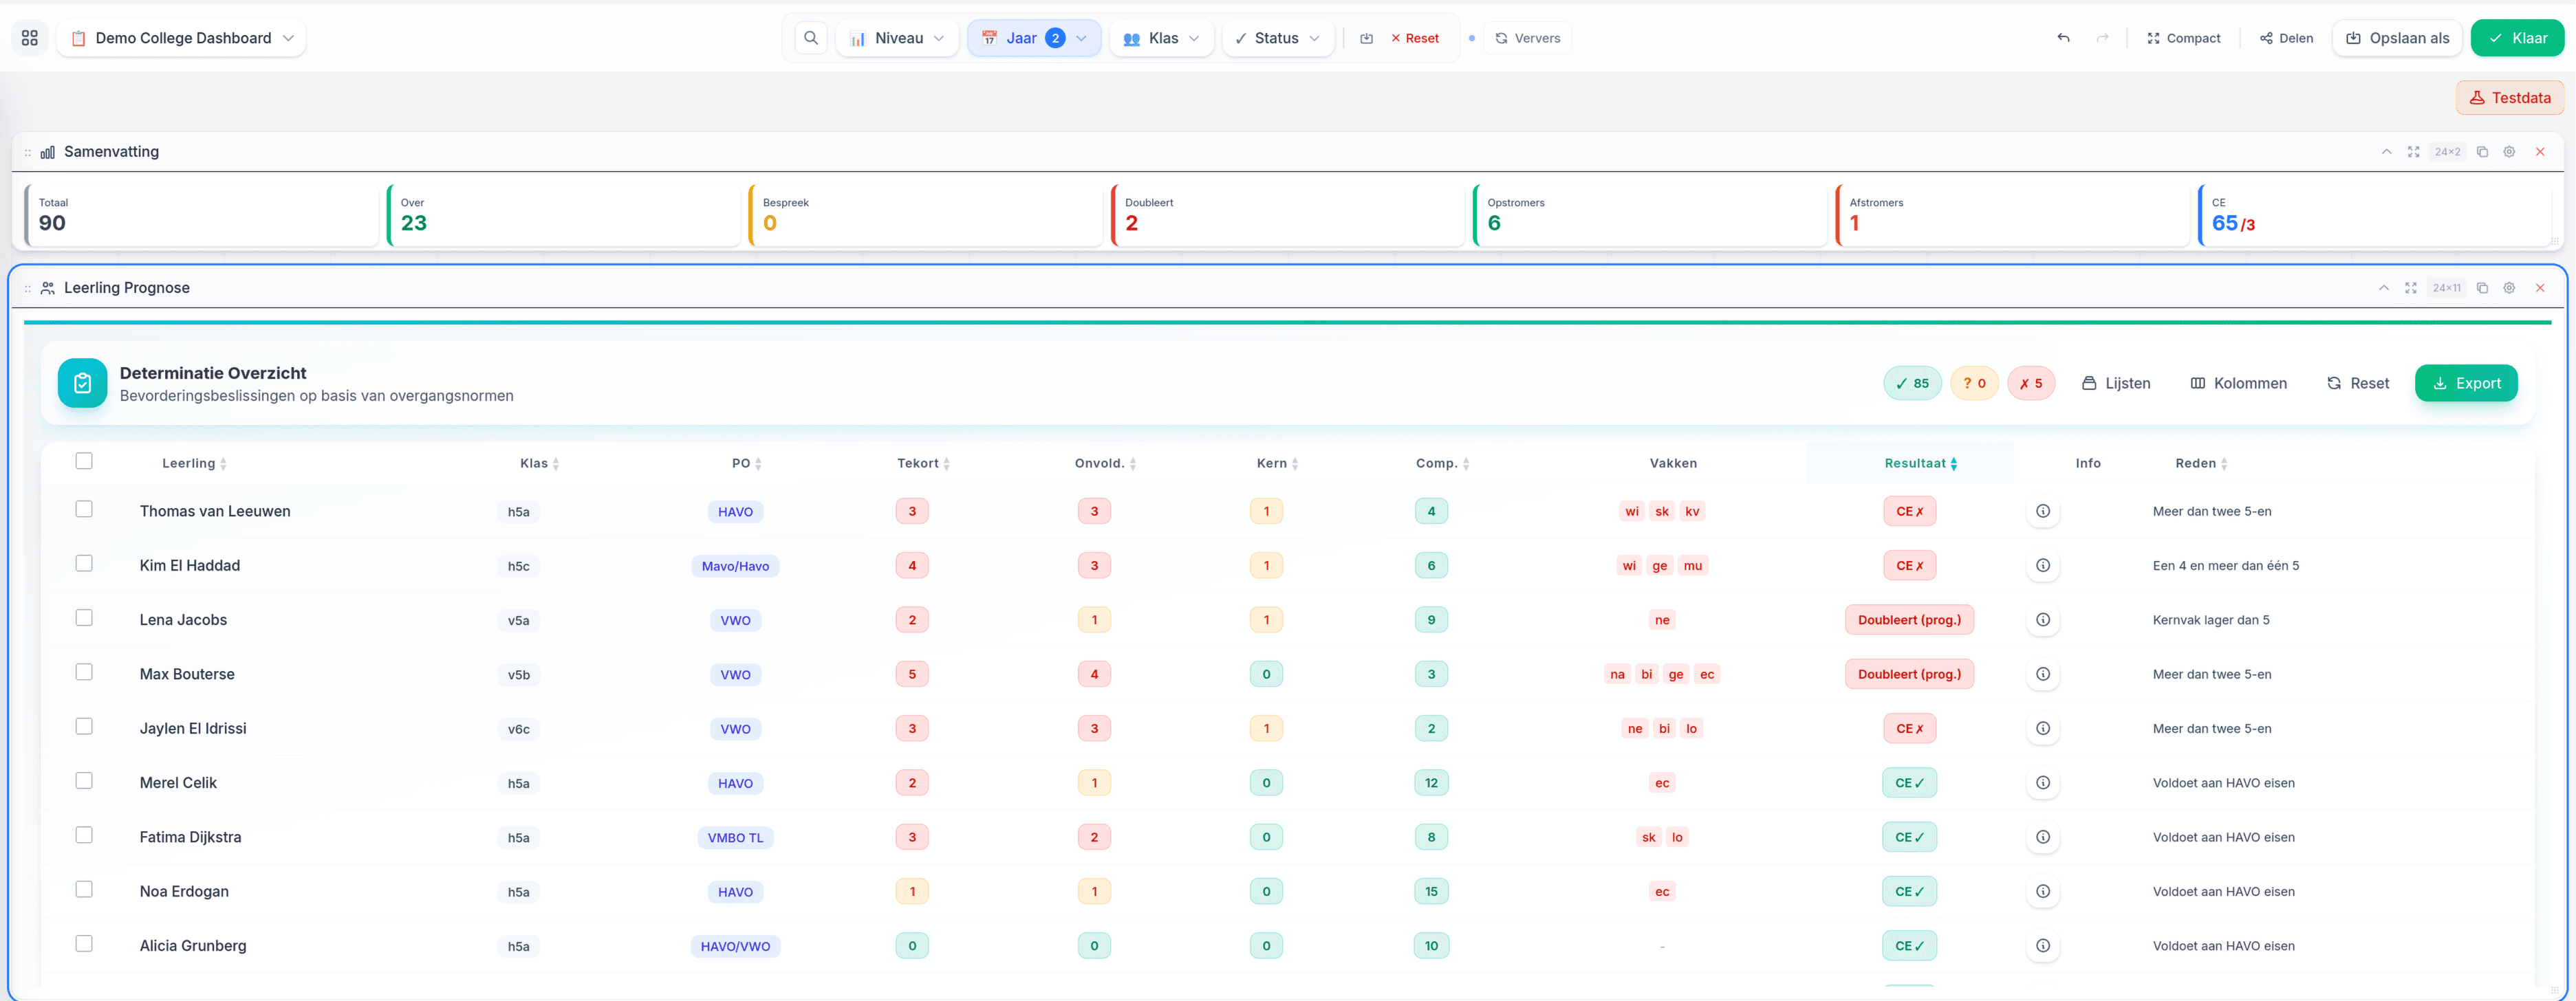Image resolution: width=2576 pixels, height=1001 pixels.
Task: Fullscreen the Samenvatting panel
Action: coord(2413,152)
